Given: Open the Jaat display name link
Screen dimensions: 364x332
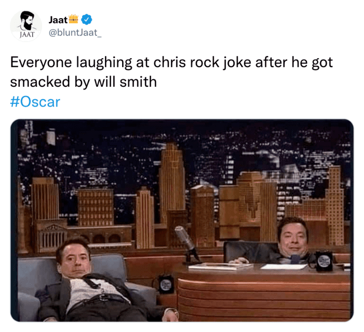Looking at the screenshot, I should (x=58, y=20).
